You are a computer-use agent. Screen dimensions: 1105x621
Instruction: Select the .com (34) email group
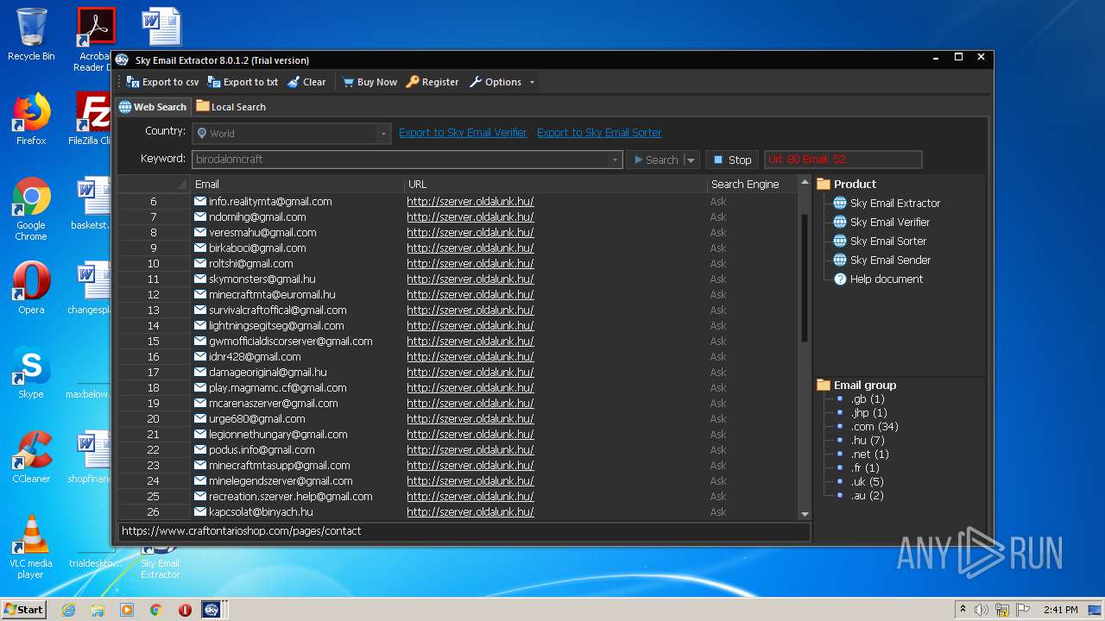click(875, 426)
